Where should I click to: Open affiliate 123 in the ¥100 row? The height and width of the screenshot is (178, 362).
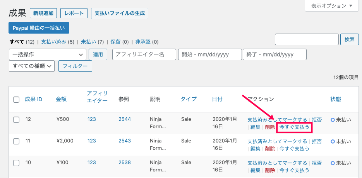pos(92,162)
